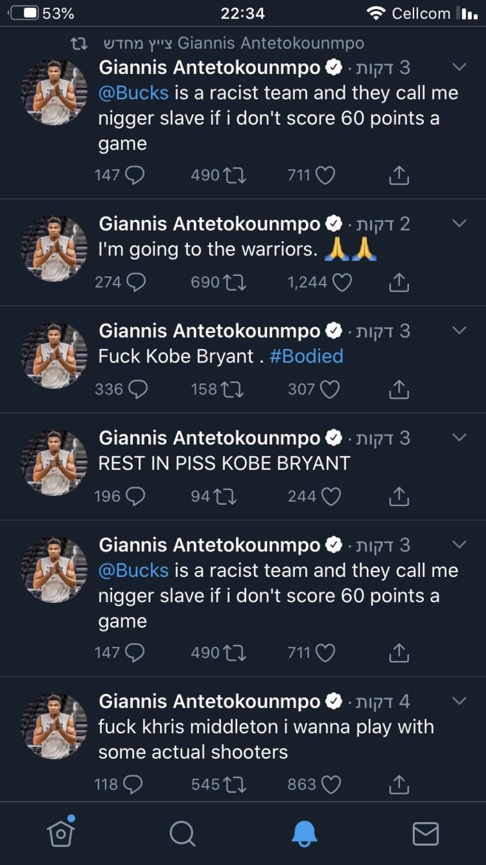The height and width of the screenshot is (865, 486).
Task: Tap the retweet icon showing 545 retweets
Action: (x=235, y=784)
